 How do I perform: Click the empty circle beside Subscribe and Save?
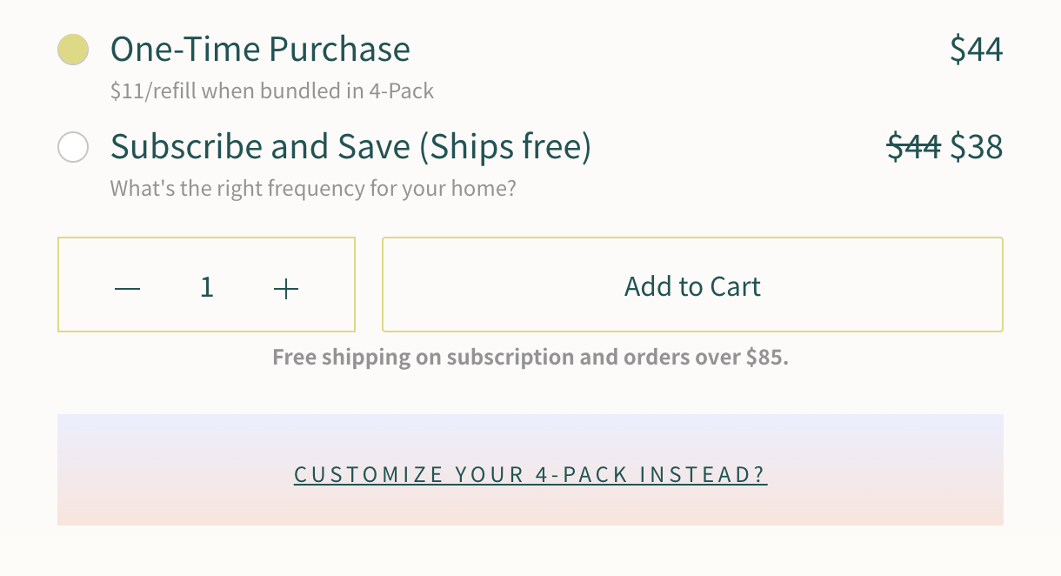[73, 147]
